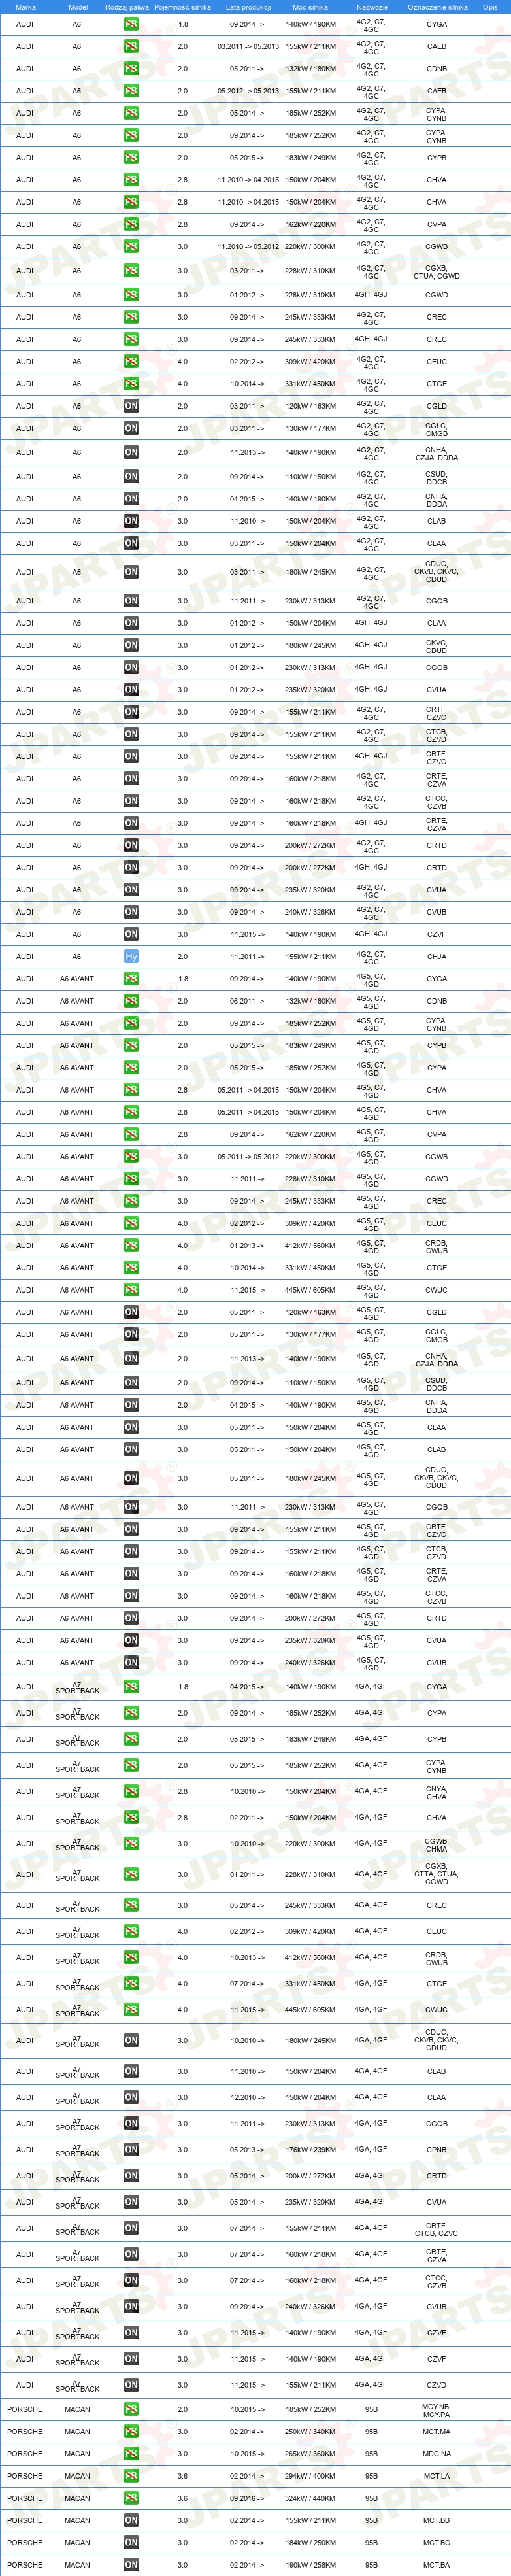Click the 'Rodzaj paliwa' column header

(127, 7)
